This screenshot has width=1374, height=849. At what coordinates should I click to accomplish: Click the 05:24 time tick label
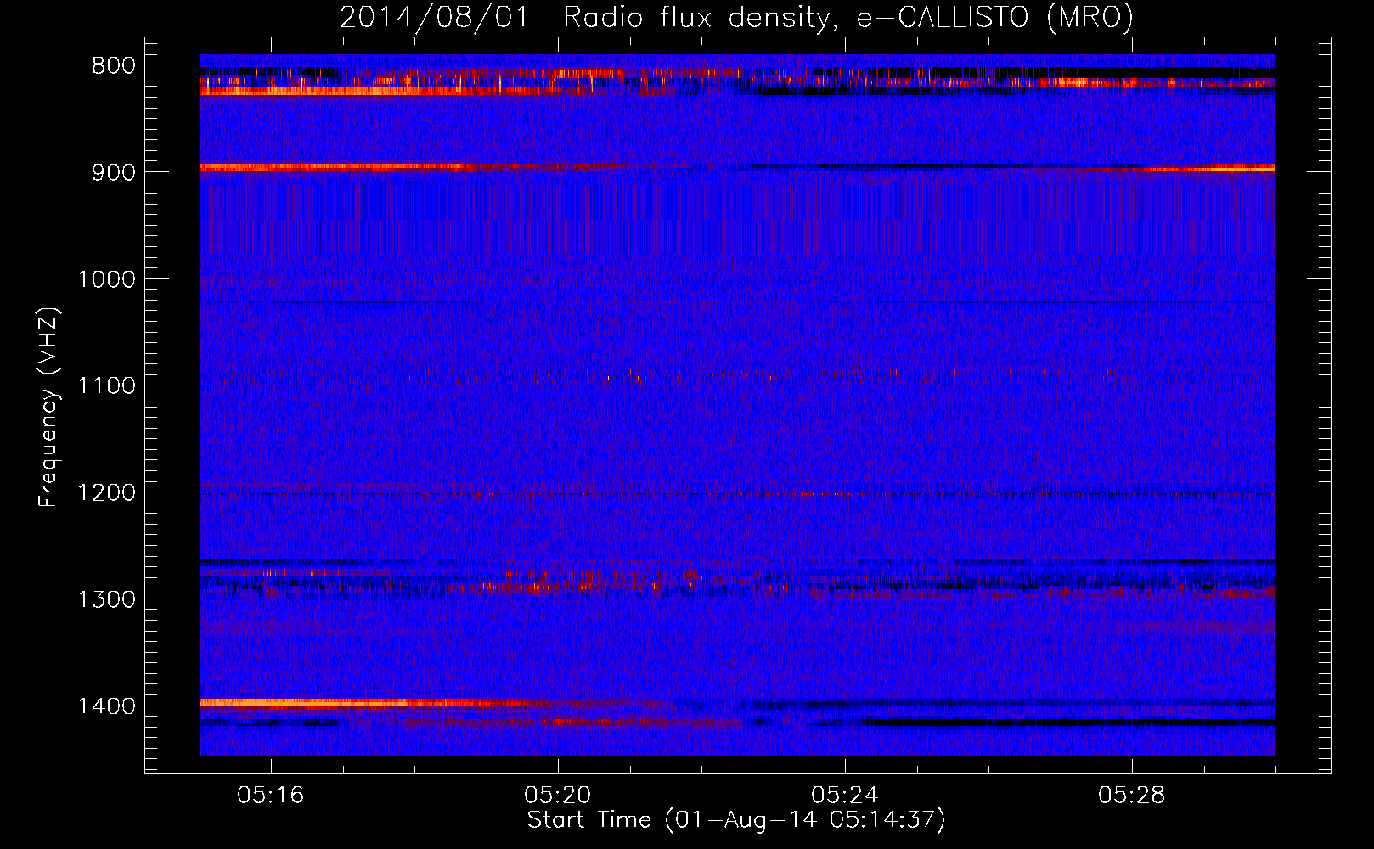pyautogui.click(x=845, y=796)
